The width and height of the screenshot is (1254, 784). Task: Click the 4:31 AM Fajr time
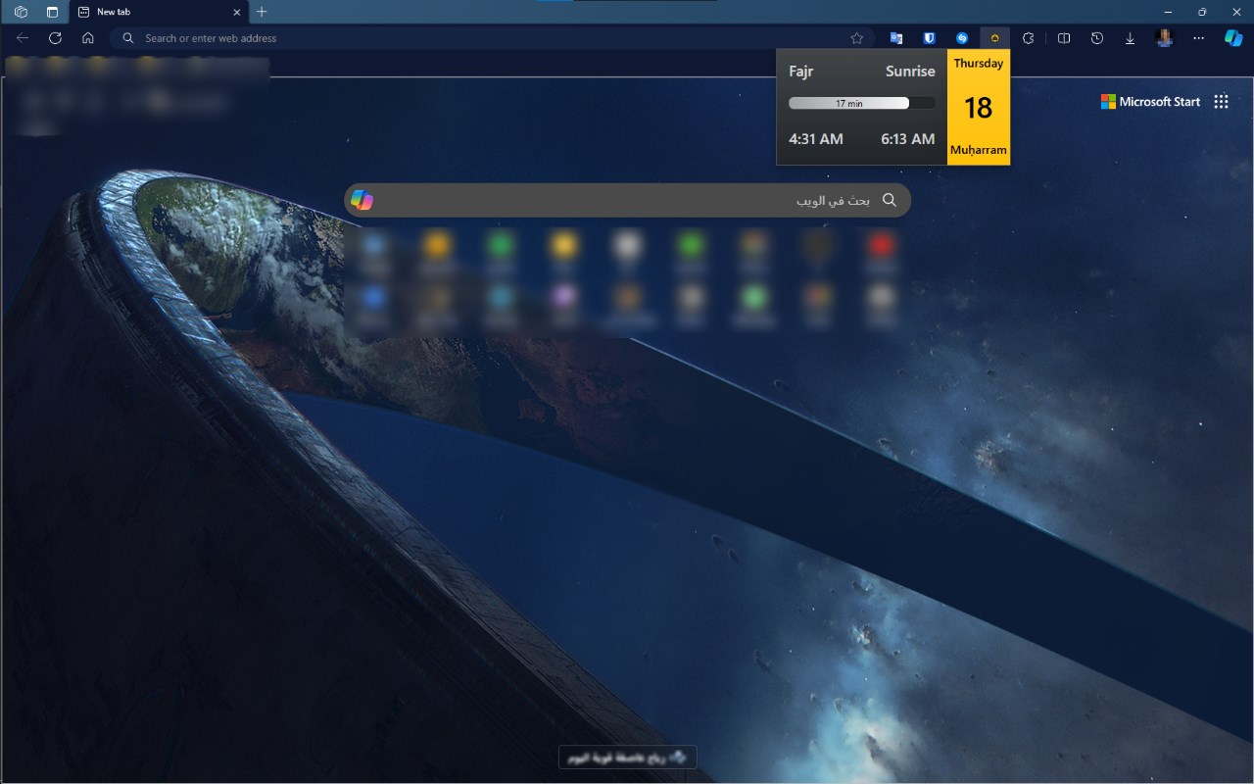(x=816, y=139)
